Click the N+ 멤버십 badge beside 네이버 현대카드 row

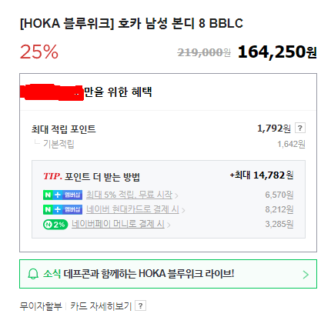tap(62, 209)
